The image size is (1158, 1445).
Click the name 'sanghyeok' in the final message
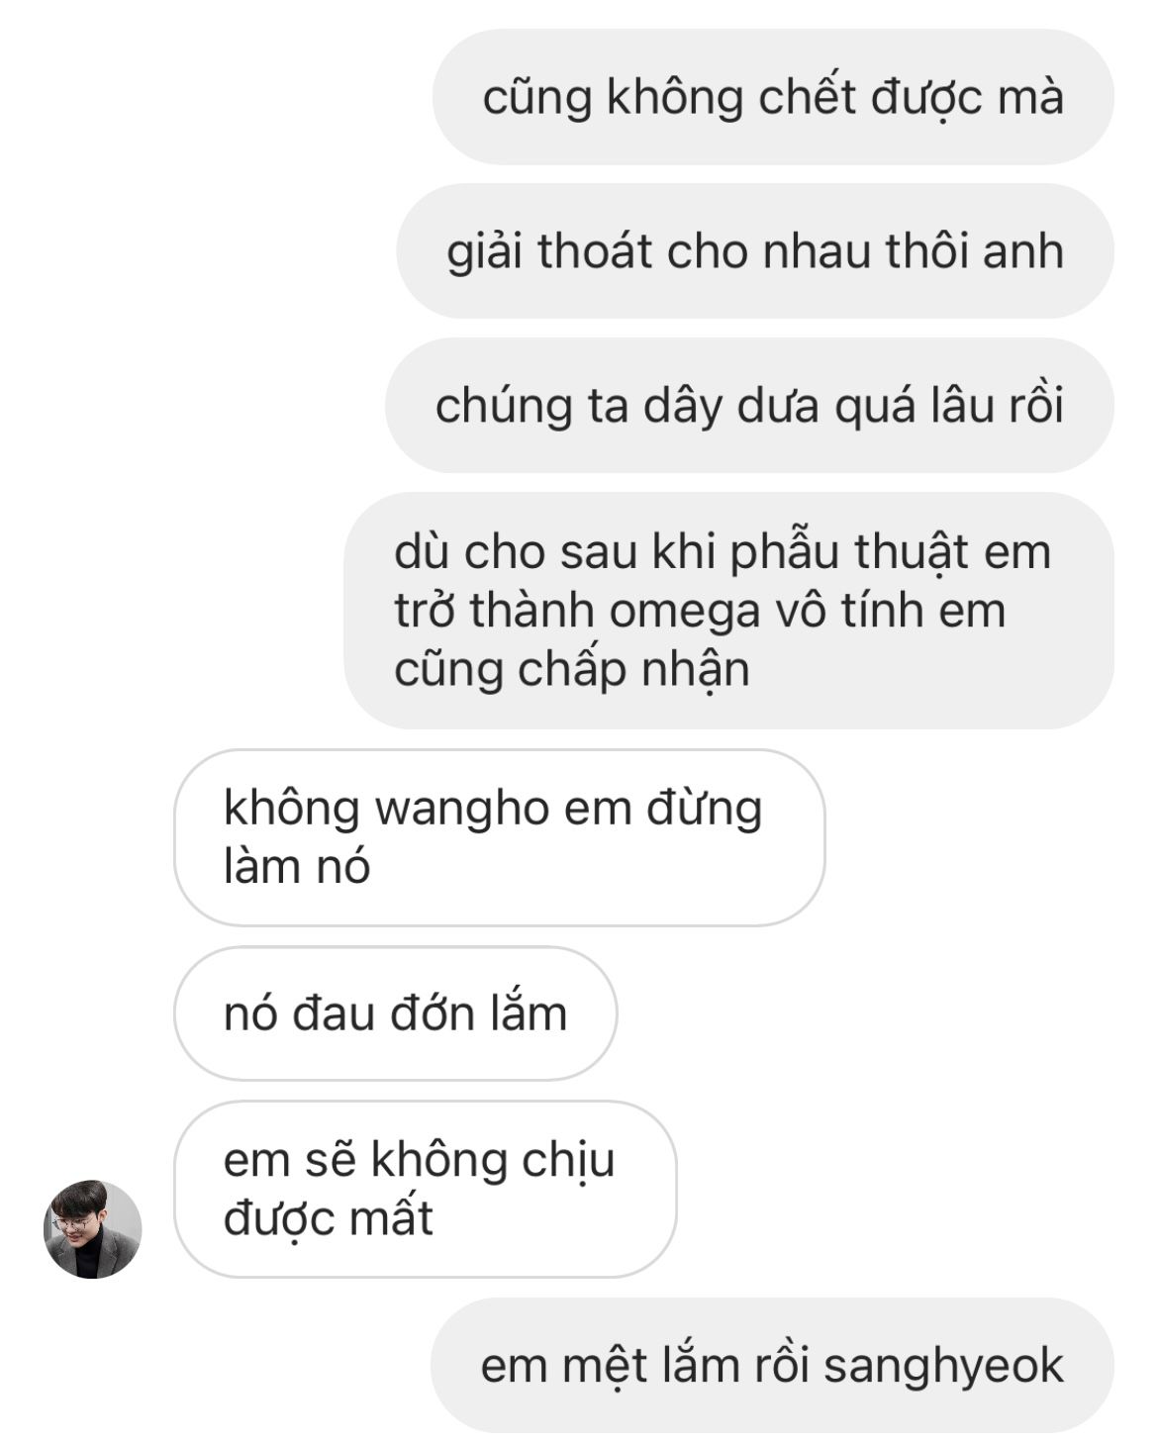click(x=943, y=1367)
